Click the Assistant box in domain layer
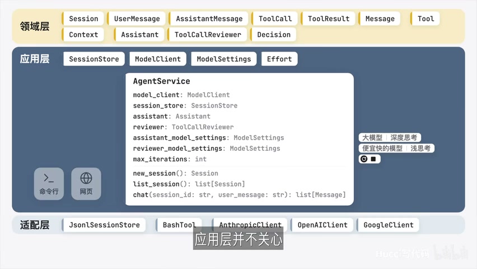 point(139,34)
